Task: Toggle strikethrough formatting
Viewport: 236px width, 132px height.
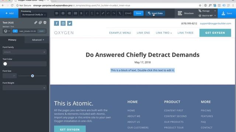Action: (x=97, y=13)
